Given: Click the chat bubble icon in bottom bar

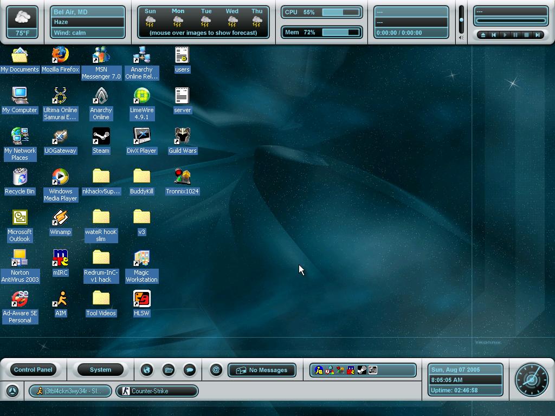Looking at the screenshot, I should pos(189,370).
